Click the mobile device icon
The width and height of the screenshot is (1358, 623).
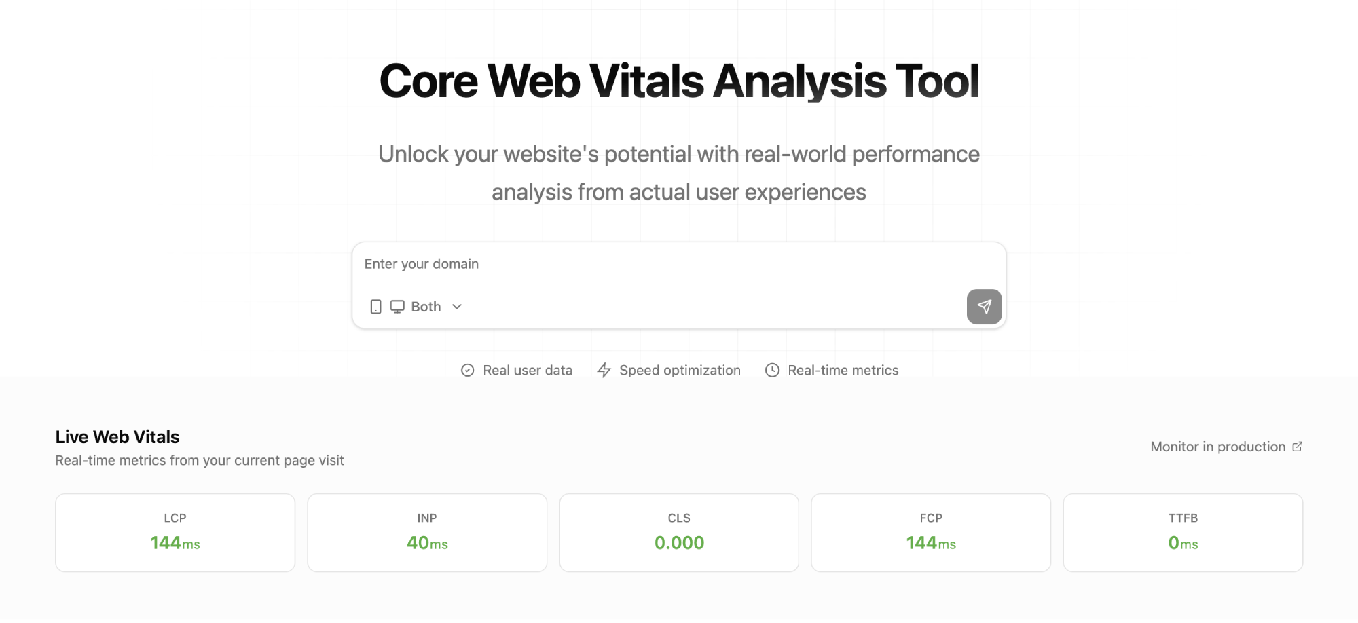coord(375,307)
